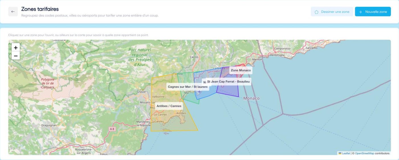
Task: Click the Polygone de tir de Canjuers label
Action: pos(48,83)
